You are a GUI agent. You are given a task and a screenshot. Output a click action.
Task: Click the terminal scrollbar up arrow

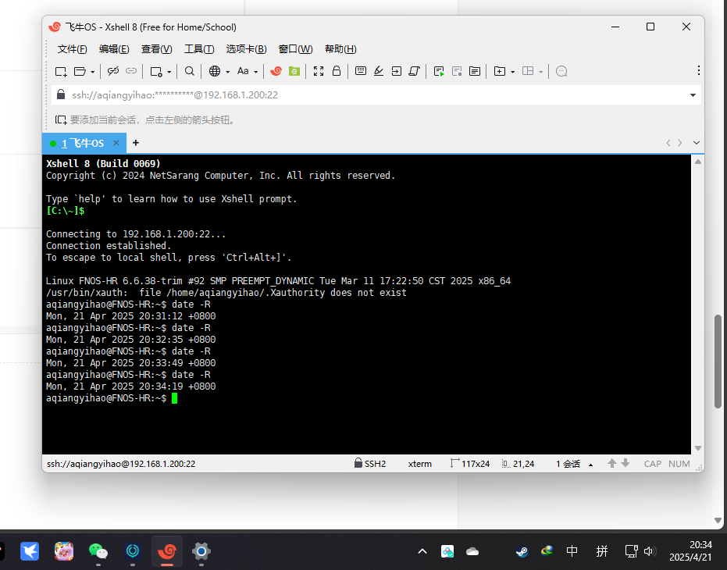click(x=698, y=162)
